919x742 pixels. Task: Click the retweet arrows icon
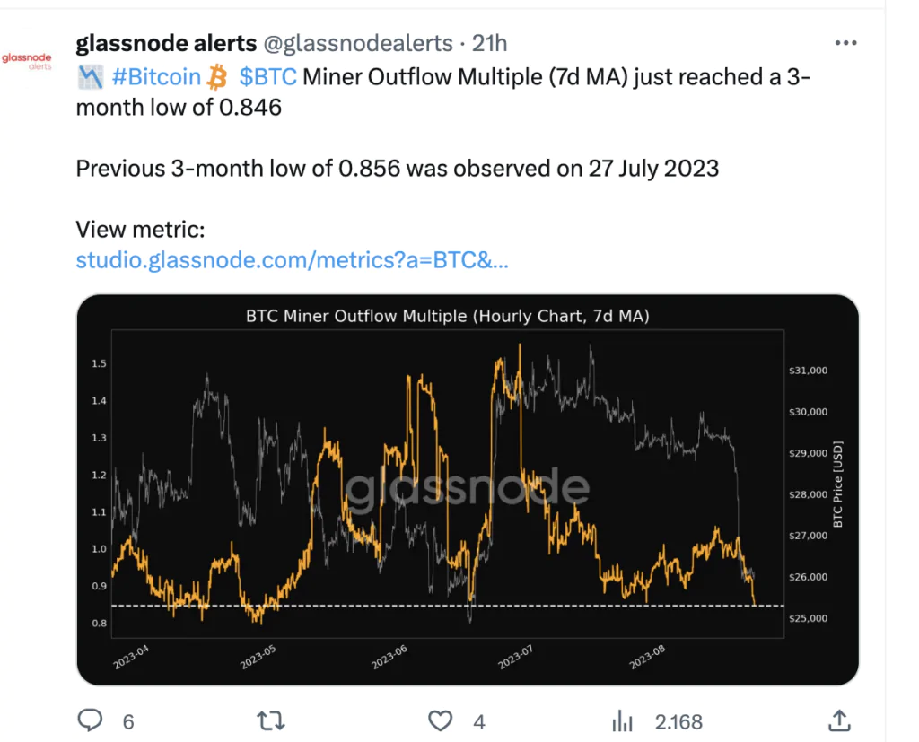[271, 720]
